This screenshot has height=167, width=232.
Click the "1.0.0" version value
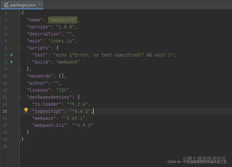[x=65, y=27]
